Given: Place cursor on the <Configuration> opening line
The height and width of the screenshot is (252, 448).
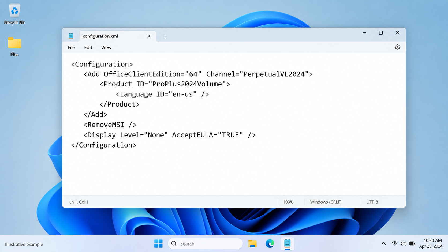Looking at the screenshot, I should click(102, 64).
